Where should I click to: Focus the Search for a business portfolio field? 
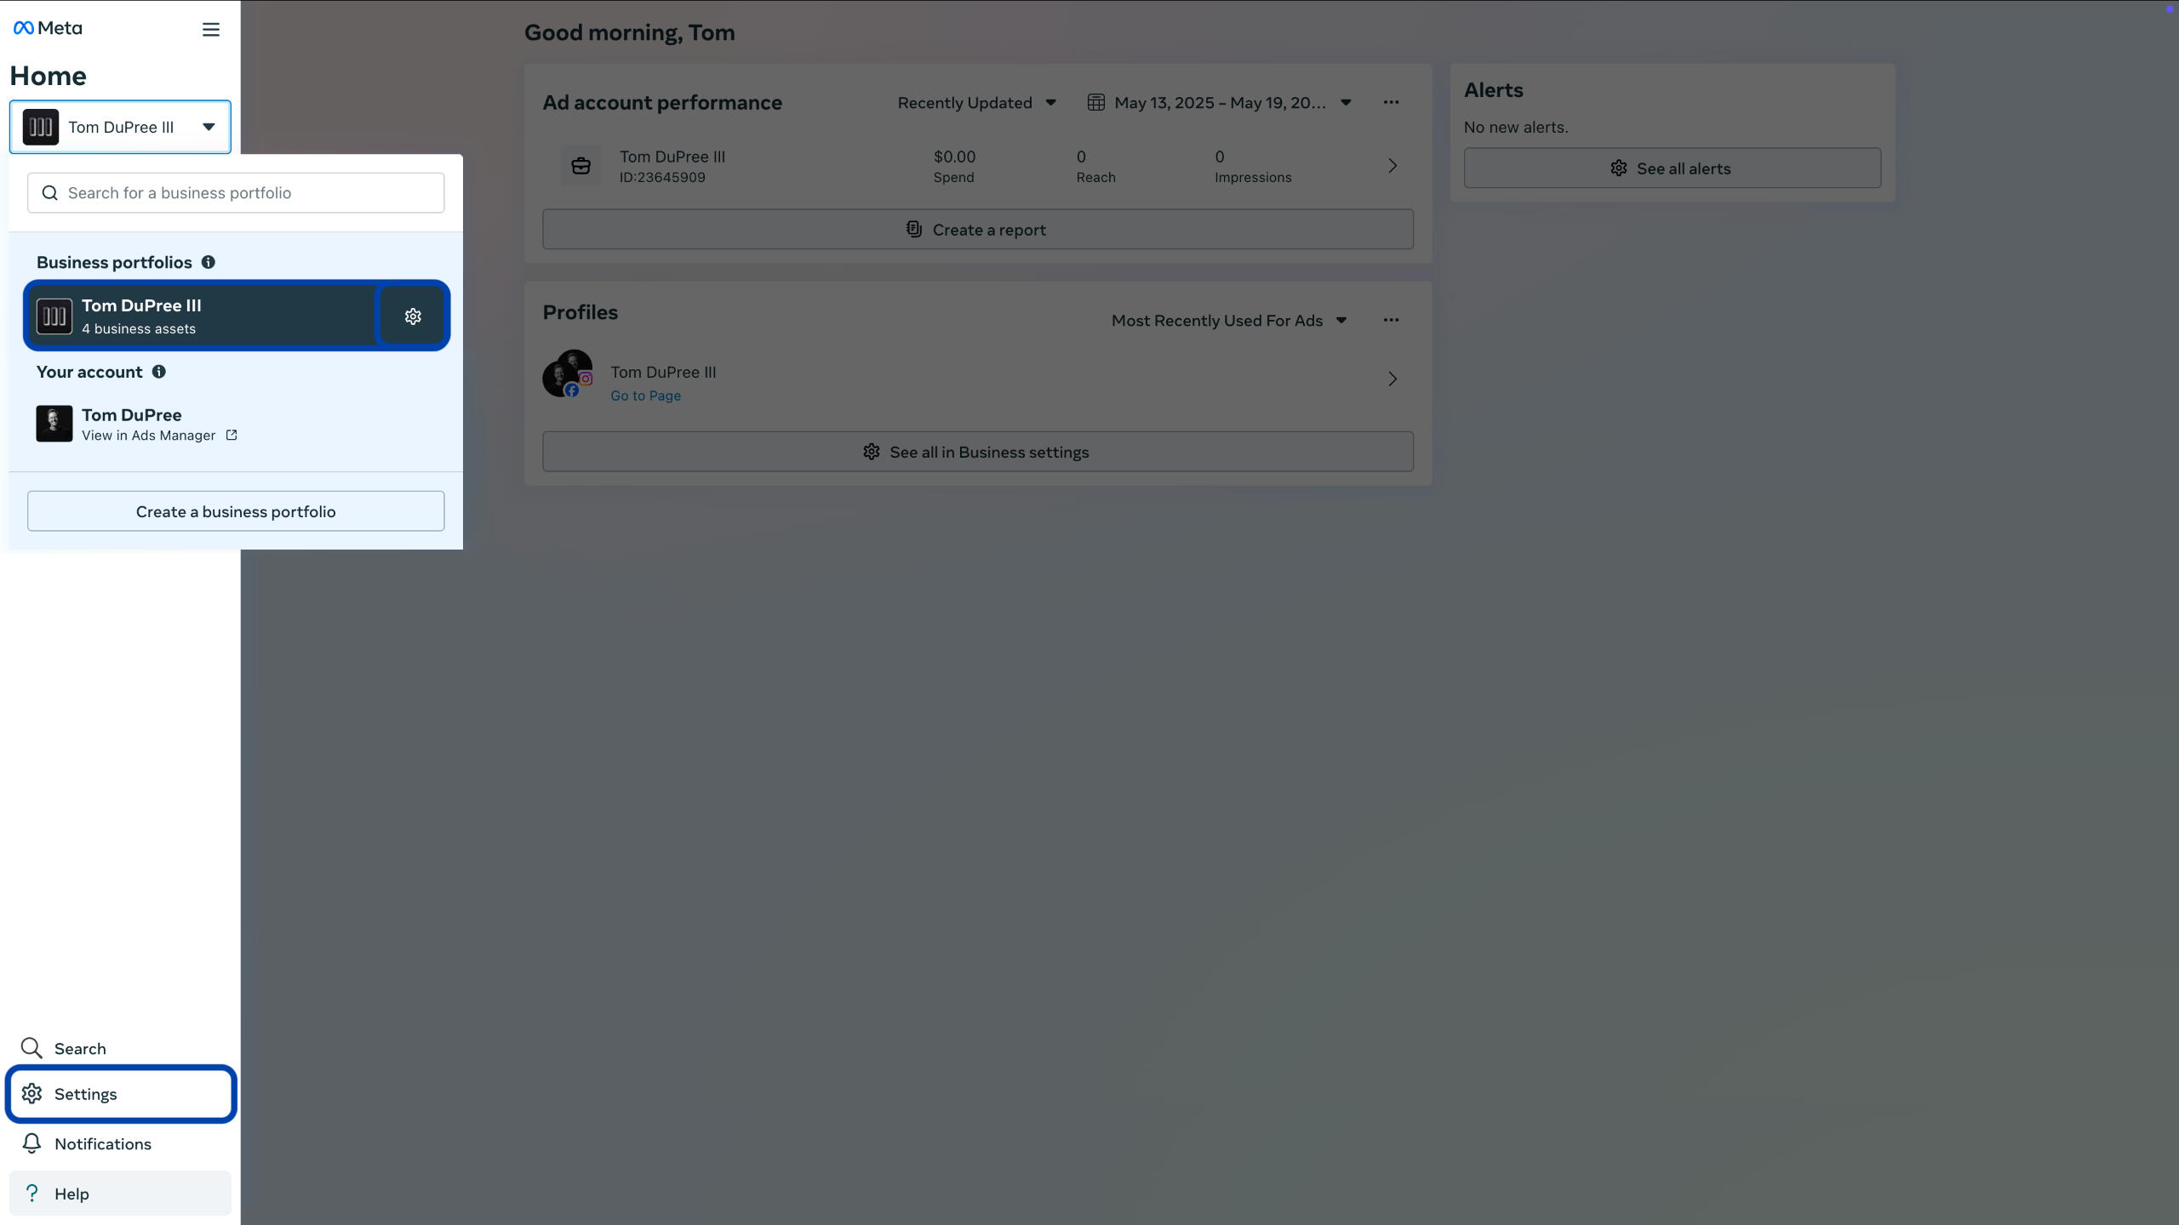[236, 193]
